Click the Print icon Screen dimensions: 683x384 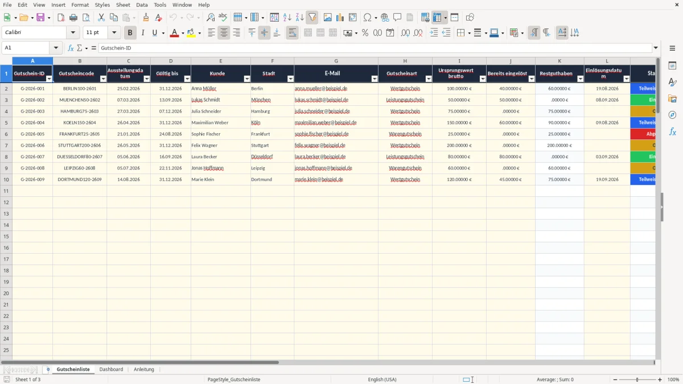[73, 18]
